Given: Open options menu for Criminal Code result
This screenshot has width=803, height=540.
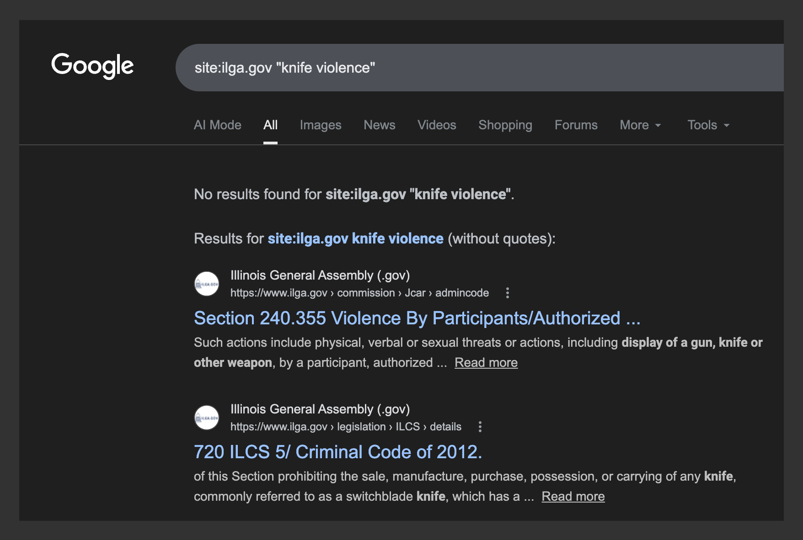Looking at the screenshot, I should pos(480,427).
